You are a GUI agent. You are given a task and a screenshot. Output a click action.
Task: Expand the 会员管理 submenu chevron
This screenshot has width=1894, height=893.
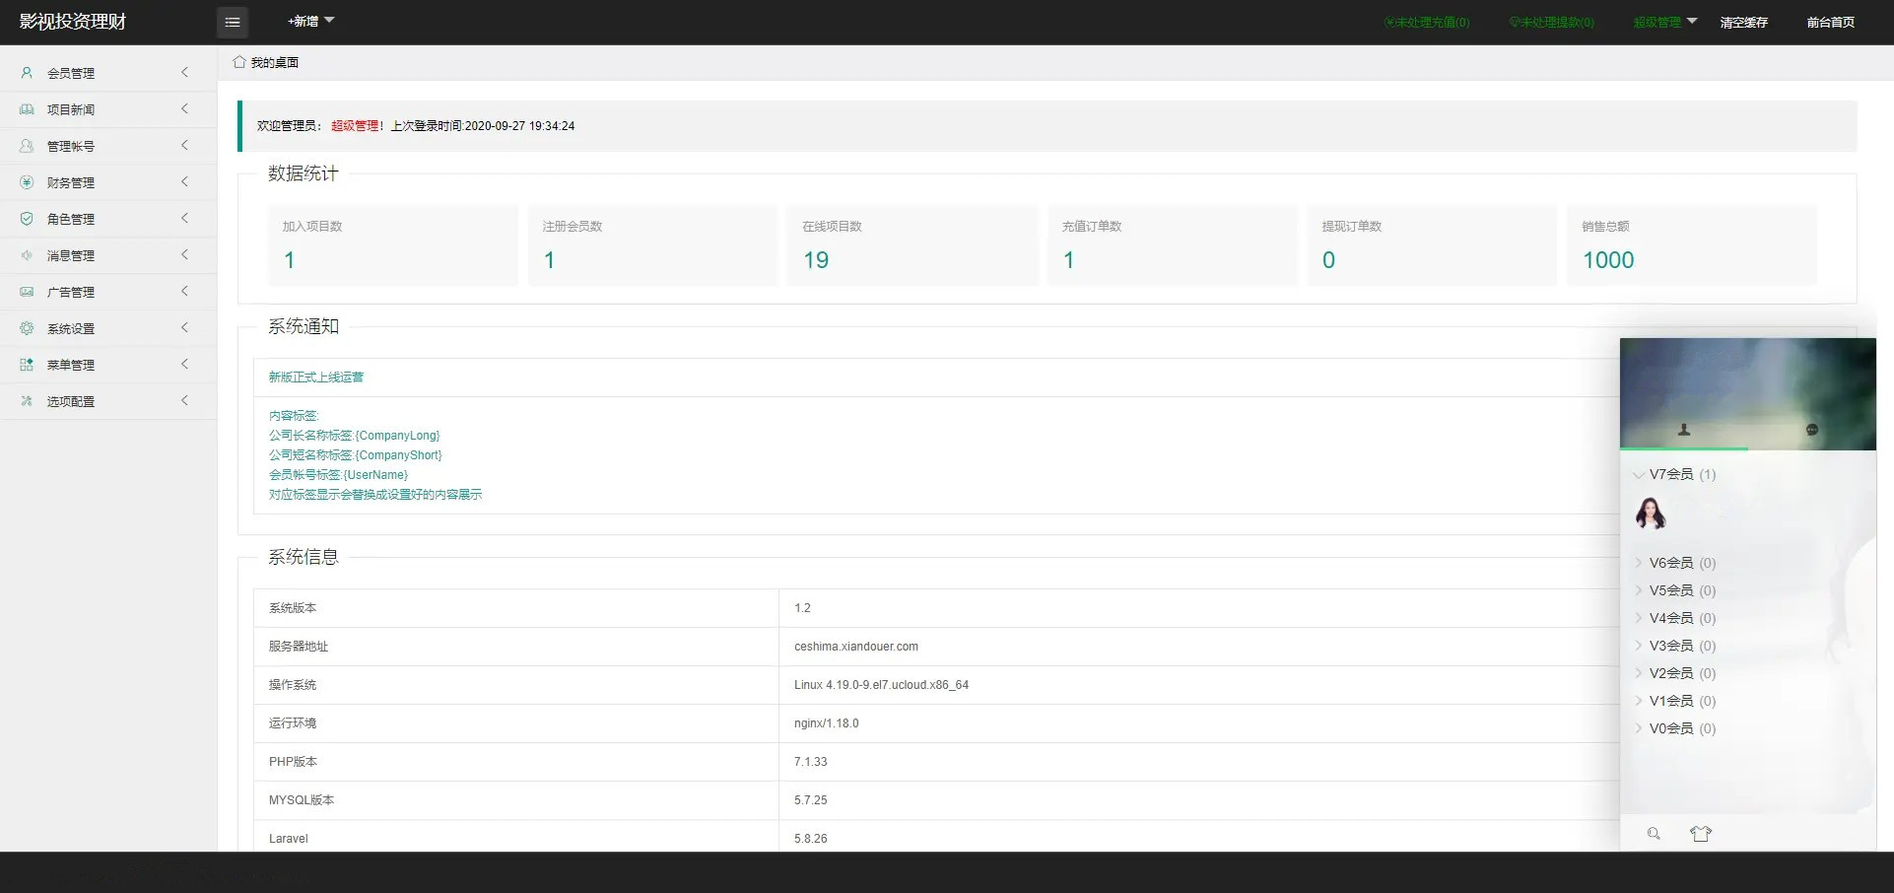pyautogui.click(x=184, y=72)
